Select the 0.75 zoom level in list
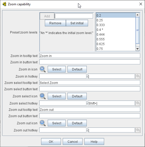This screenshot has height=147, width=145. pyautogui.click(x=116, y=49)
